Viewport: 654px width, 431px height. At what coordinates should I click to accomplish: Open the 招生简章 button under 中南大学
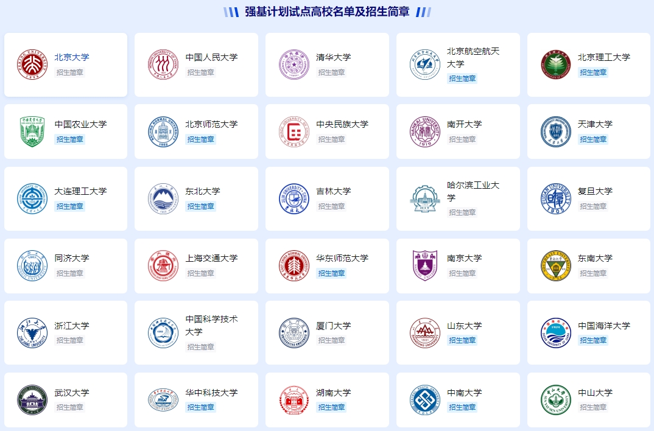(462, 407)
